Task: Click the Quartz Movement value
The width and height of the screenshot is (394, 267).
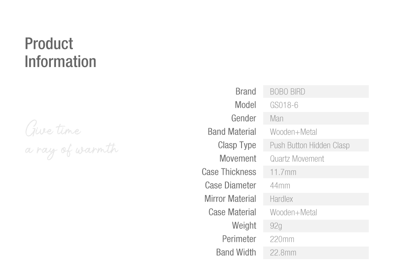Action: pos(297,159)
